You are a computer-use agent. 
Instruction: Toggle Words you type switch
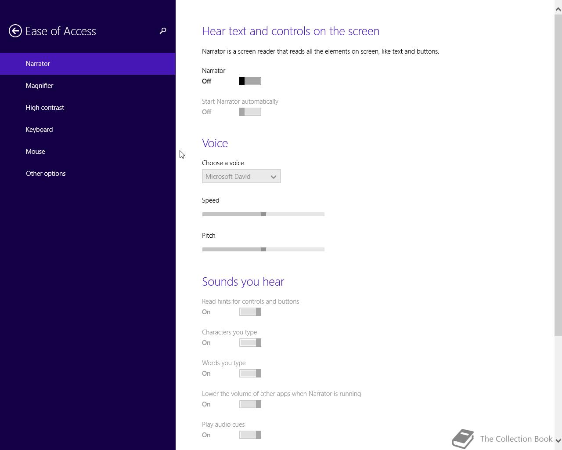[x=250, y=373]
